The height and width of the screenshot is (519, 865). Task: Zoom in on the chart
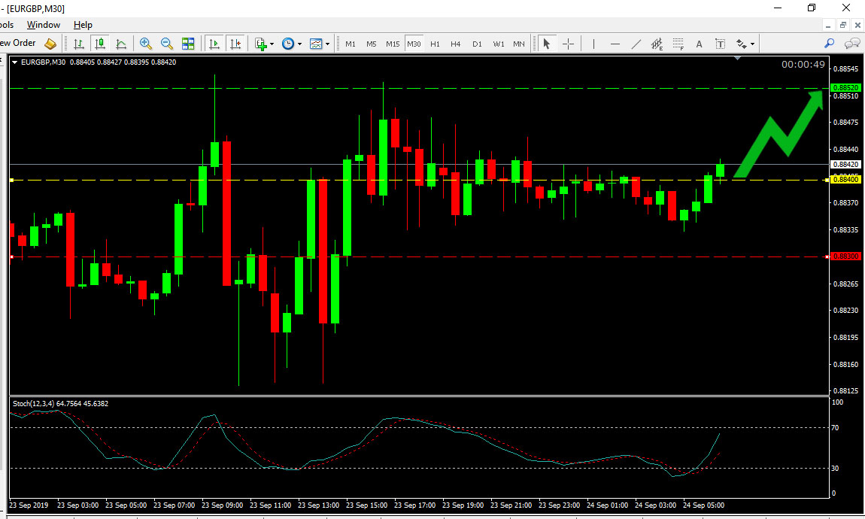pos(146,44)
